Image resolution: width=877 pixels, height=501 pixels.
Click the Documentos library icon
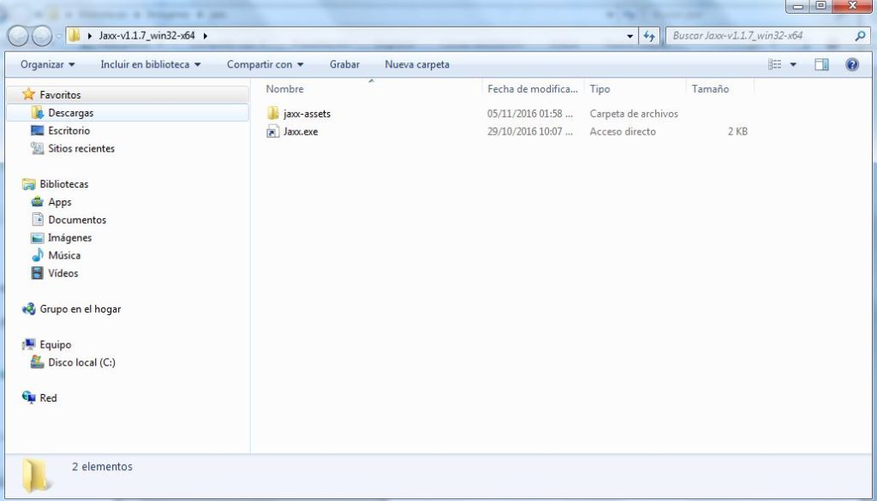38,220
